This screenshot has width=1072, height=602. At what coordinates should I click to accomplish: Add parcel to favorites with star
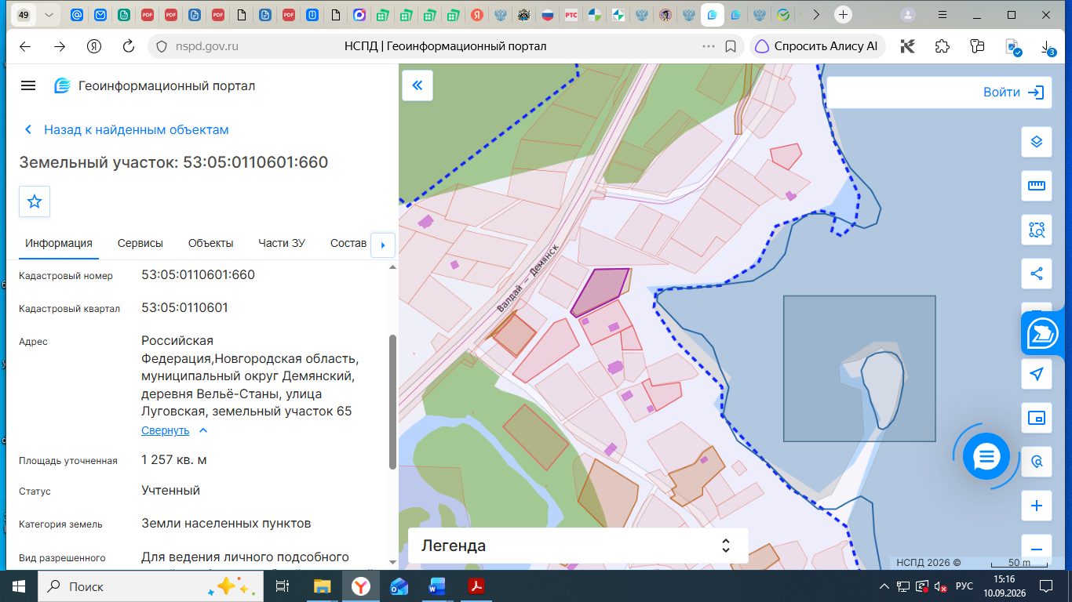[35, 201]
